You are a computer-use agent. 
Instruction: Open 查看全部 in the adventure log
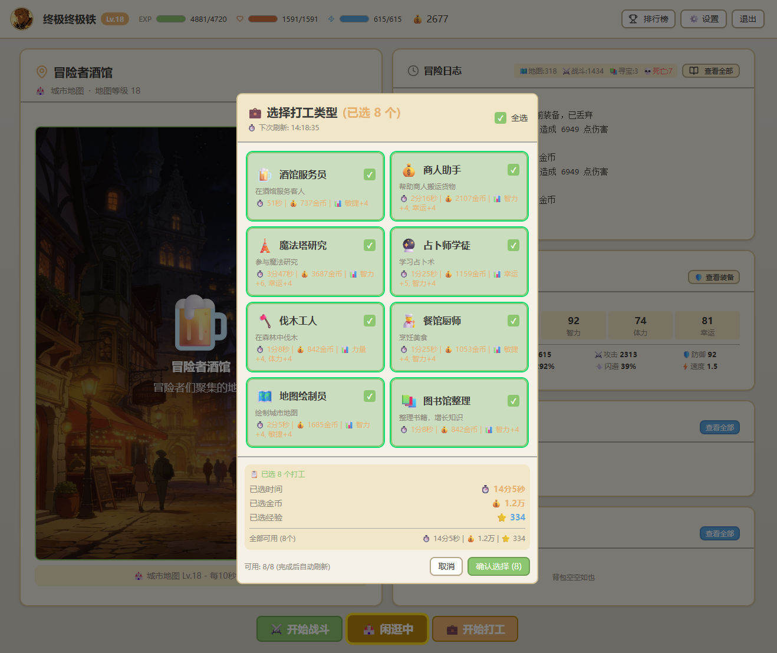coord(711,71)
